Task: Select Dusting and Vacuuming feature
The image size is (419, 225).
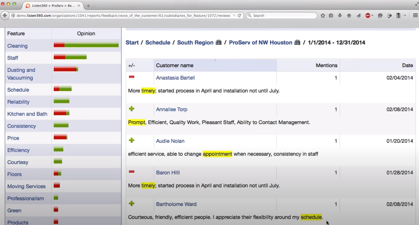Action: click(21, 74)
